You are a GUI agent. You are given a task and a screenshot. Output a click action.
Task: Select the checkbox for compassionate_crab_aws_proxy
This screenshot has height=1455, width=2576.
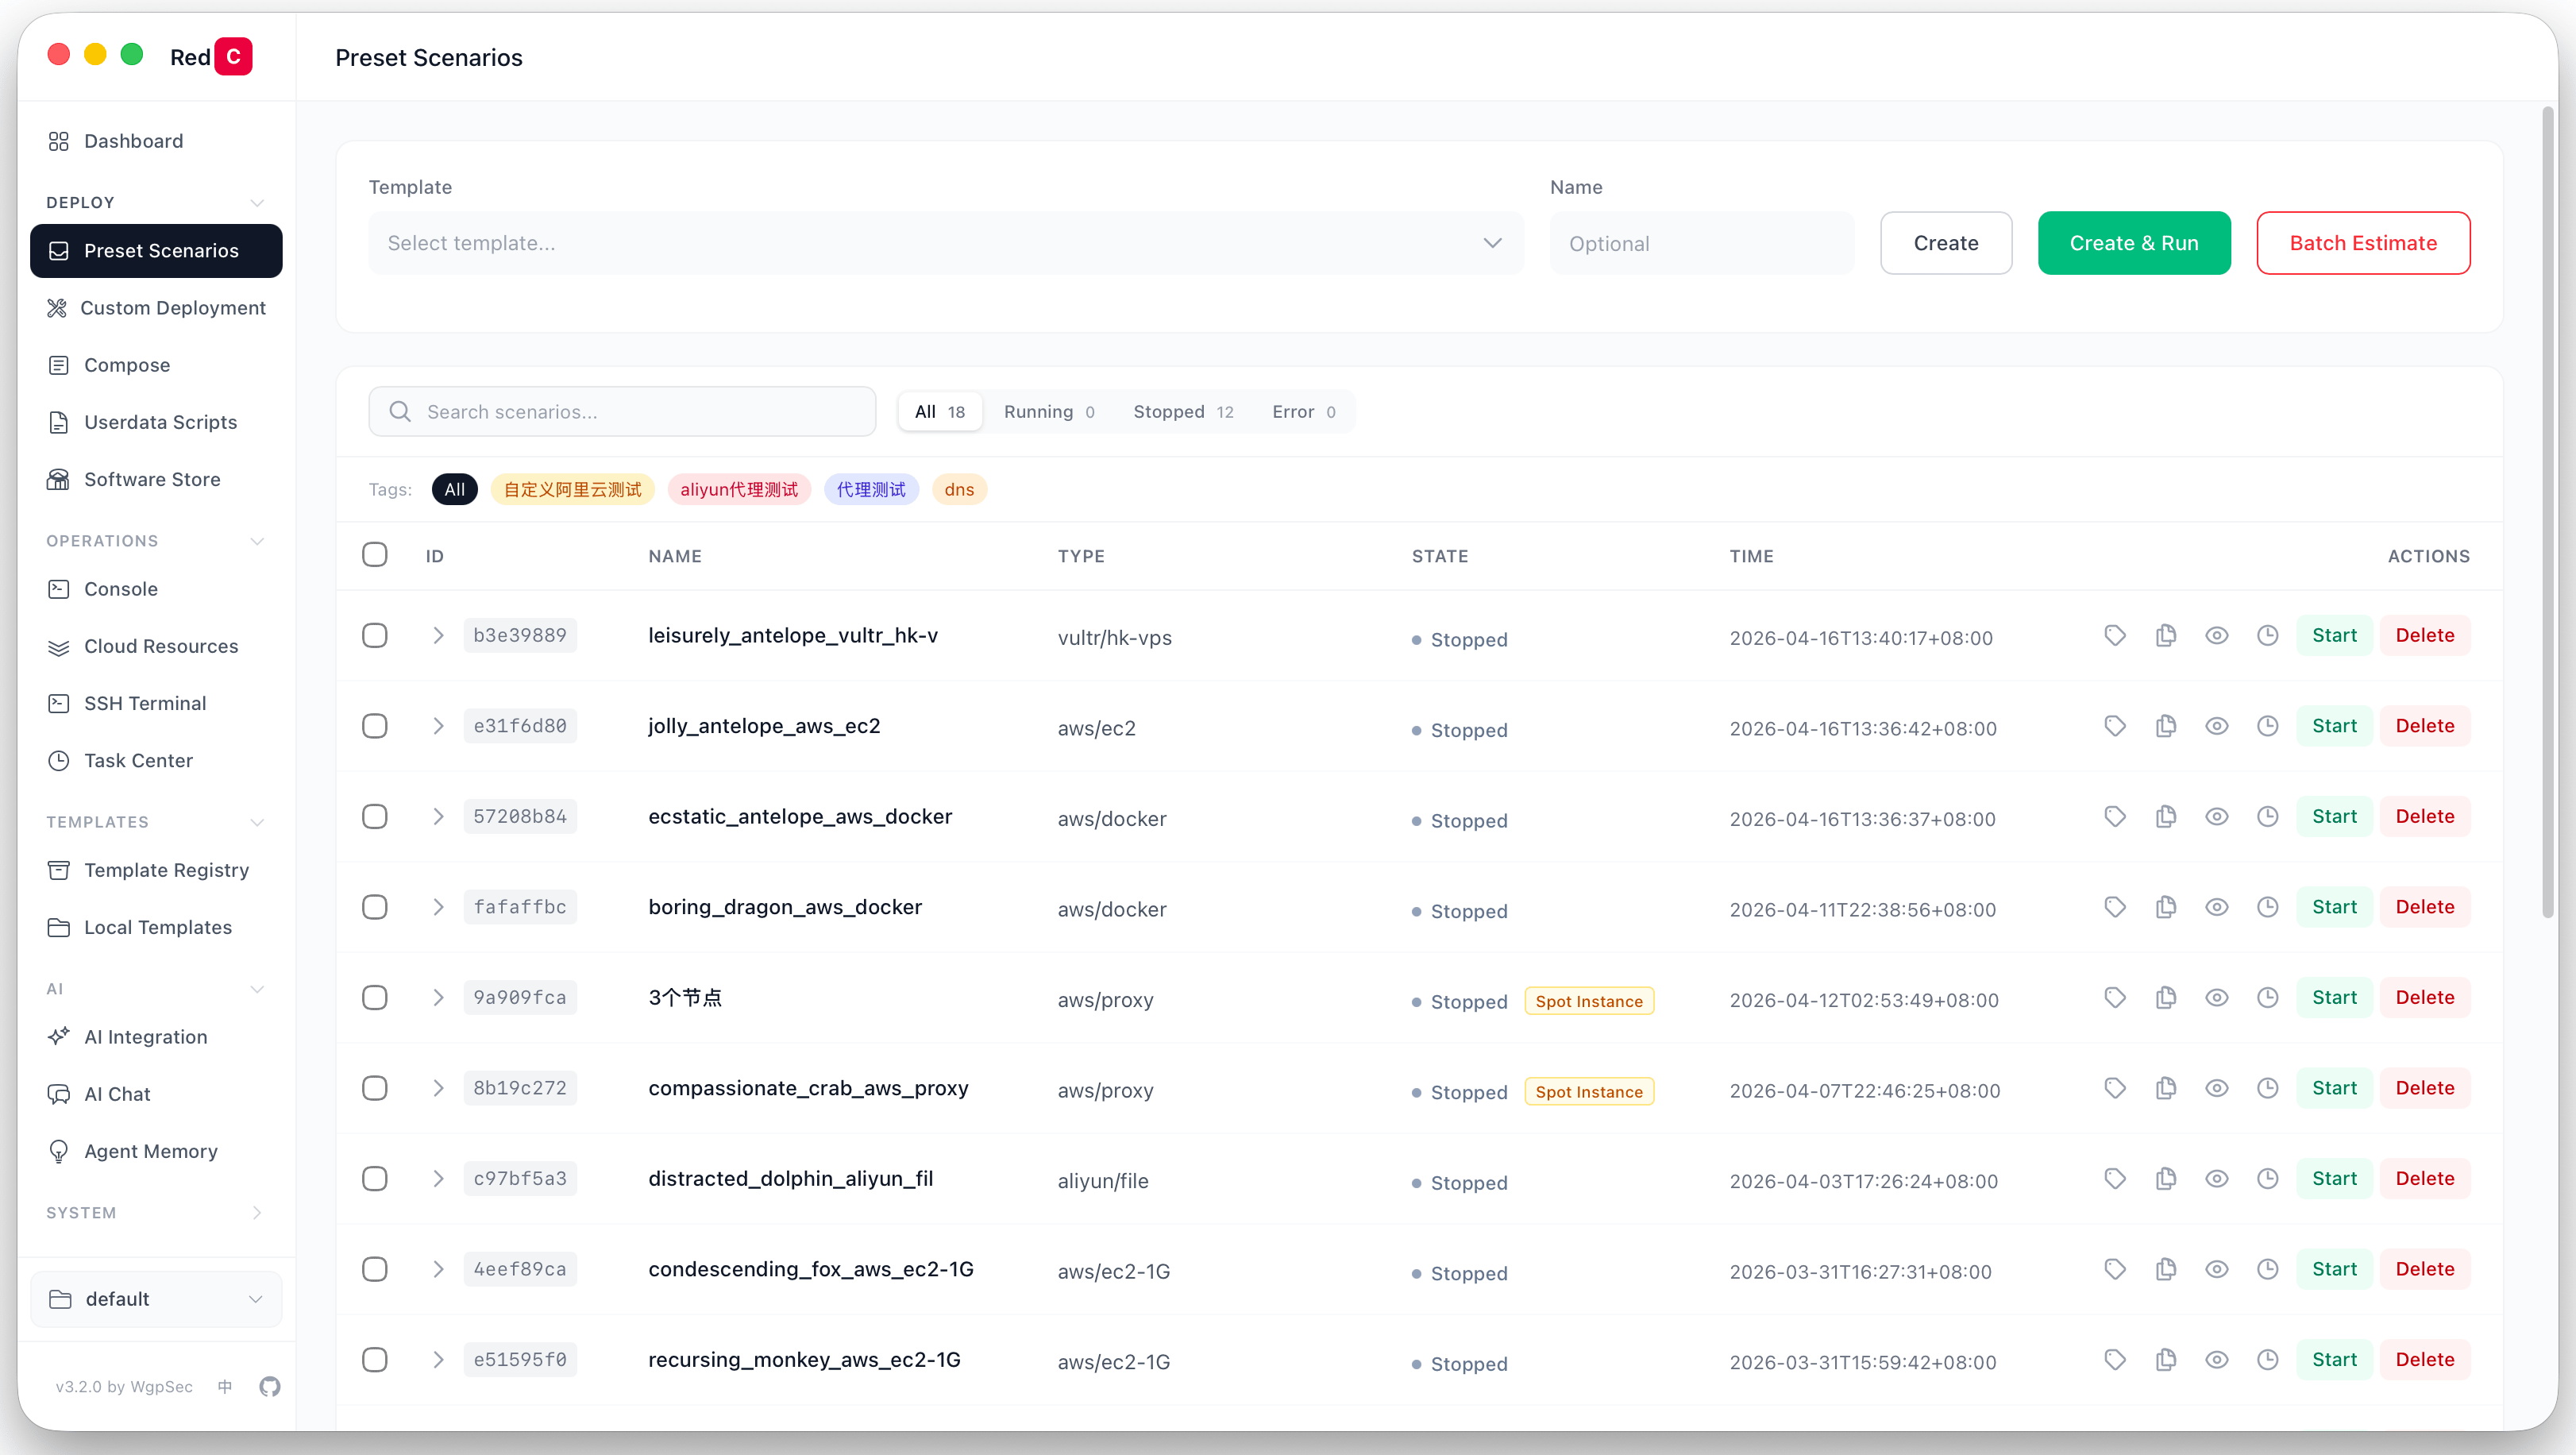[375, 1088]
